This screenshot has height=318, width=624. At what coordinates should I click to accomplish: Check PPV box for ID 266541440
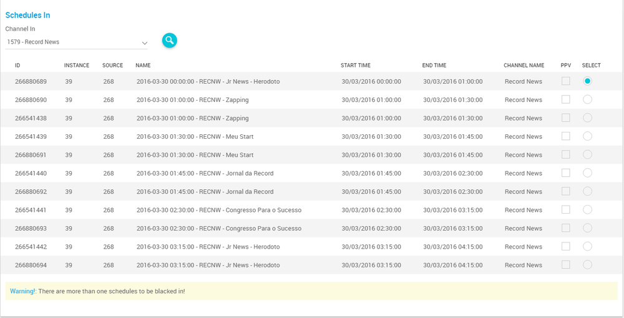565,173
